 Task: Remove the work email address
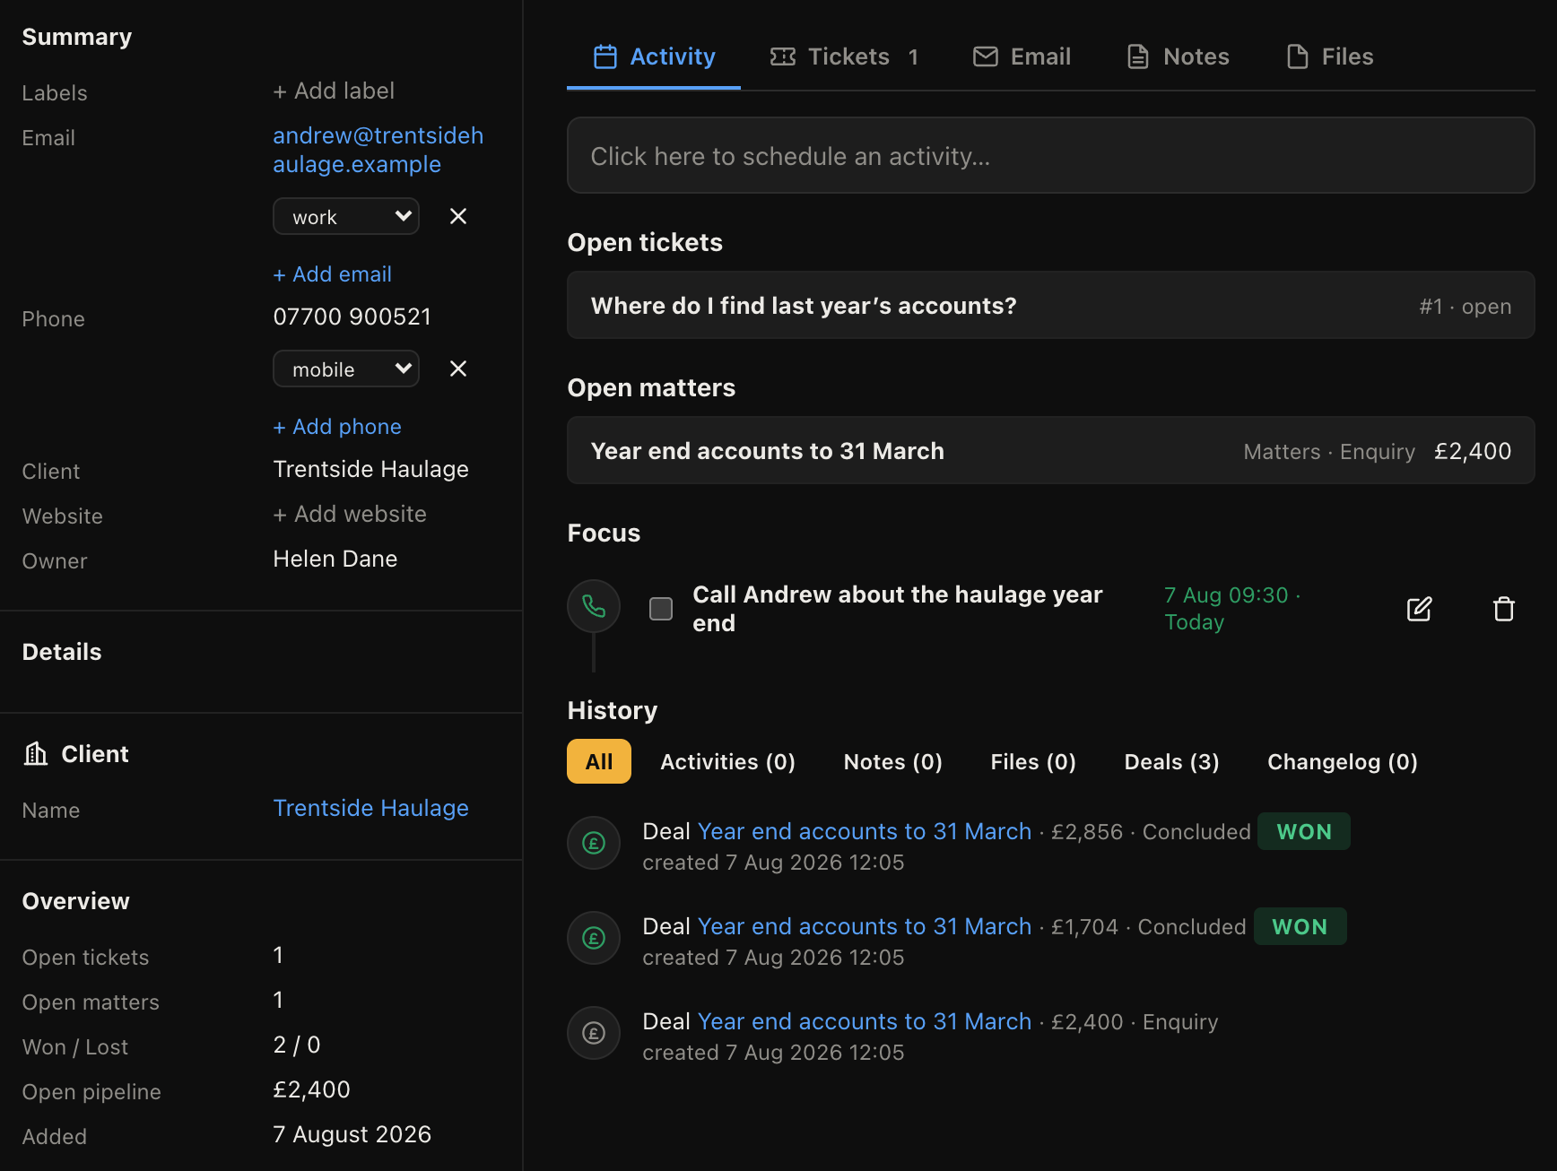[x=458, y=216]
